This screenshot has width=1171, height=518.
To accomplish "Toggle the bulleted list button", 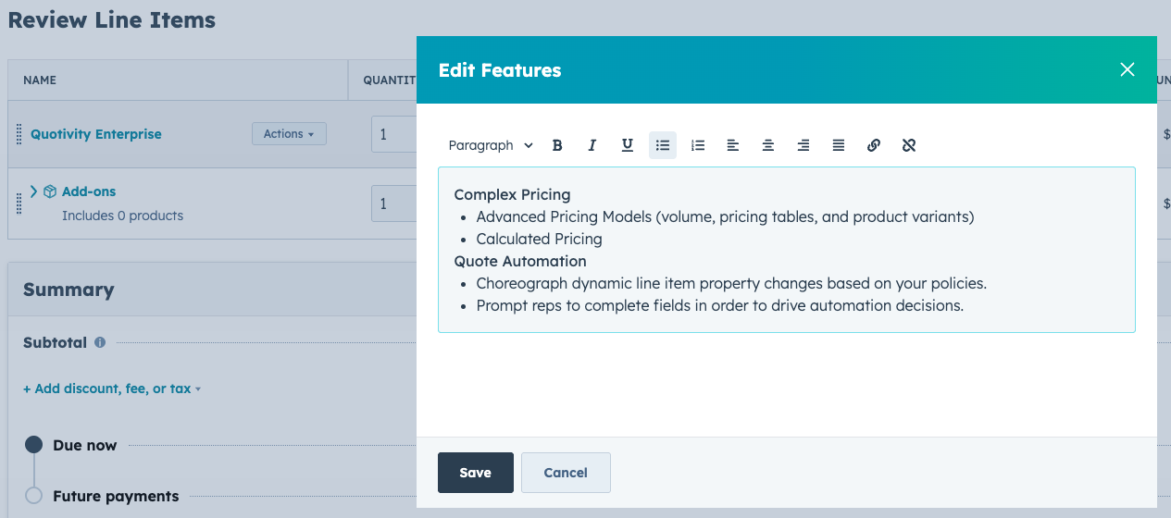I will tap(663, 145).
